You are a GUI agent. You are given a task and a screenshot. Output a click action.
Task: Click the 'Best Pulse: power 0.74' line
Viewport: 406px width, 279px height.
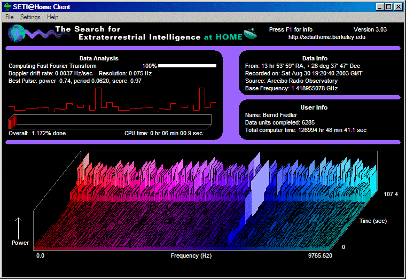[x=75, y=81]
